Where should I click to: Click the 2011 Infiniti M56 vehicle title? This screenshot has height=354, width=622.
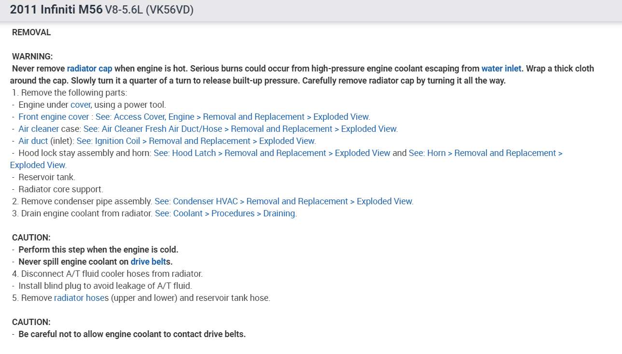click(x=56, y=10)
